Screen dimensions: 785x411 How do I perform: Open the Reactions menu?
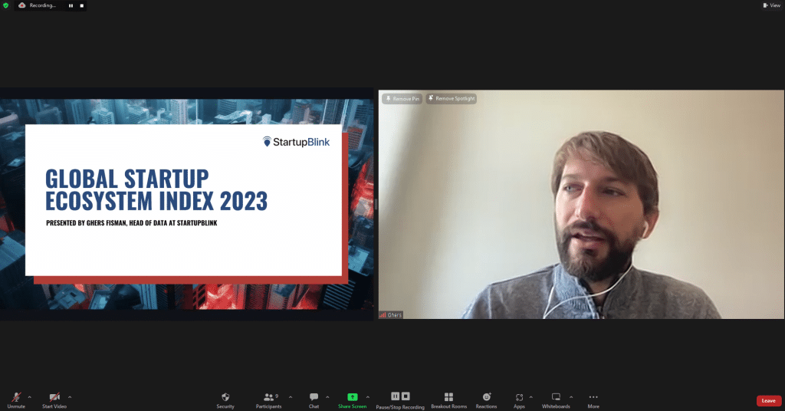pos(487,400)
